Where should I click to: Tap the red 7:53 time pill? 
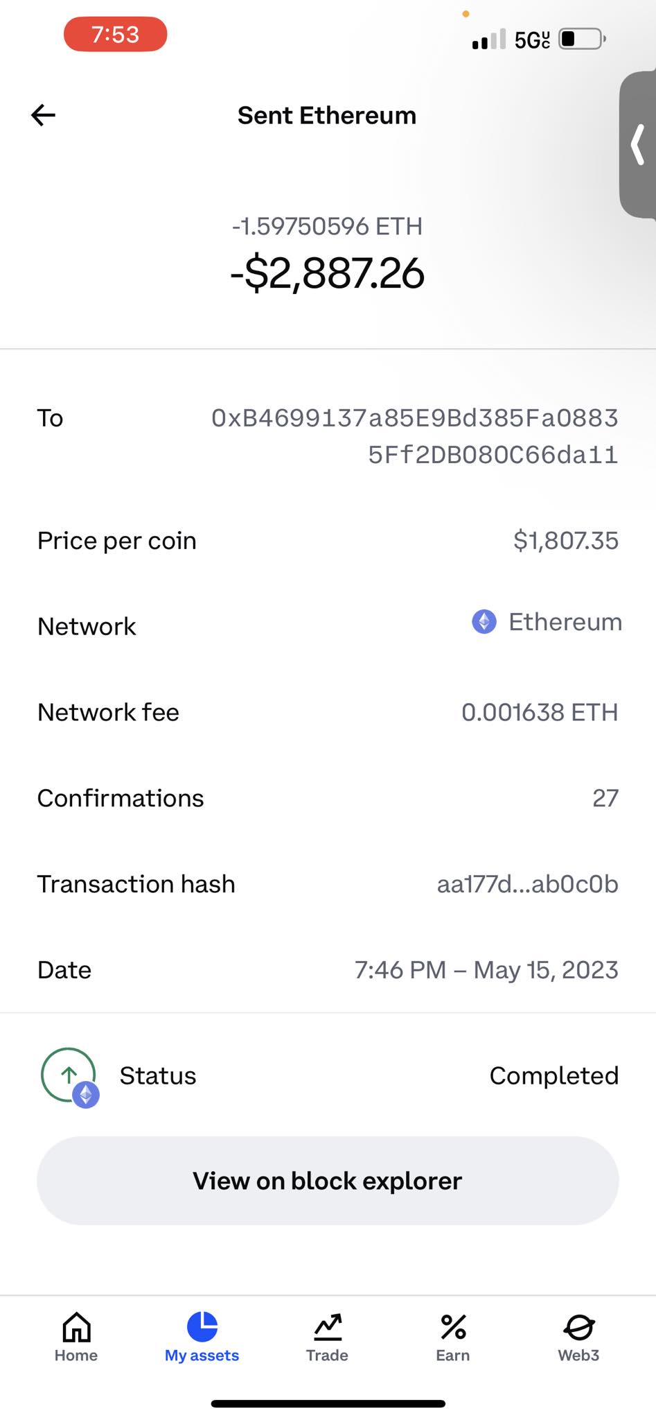[115, 35]
